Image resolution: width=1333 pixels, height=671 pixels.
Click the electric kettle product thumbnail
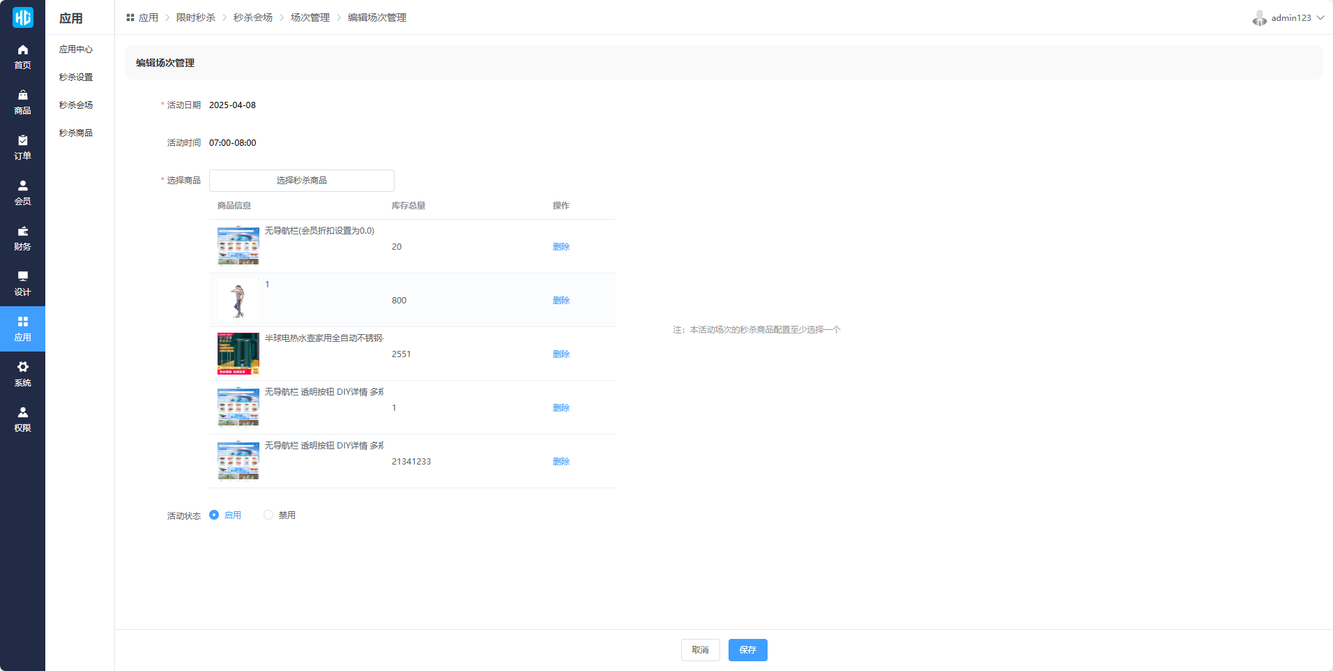[238, 354]
